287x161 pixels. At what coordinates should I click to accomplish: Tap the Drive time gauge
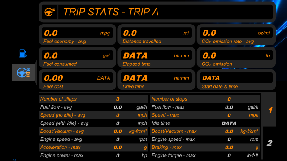tap(157, 80)
